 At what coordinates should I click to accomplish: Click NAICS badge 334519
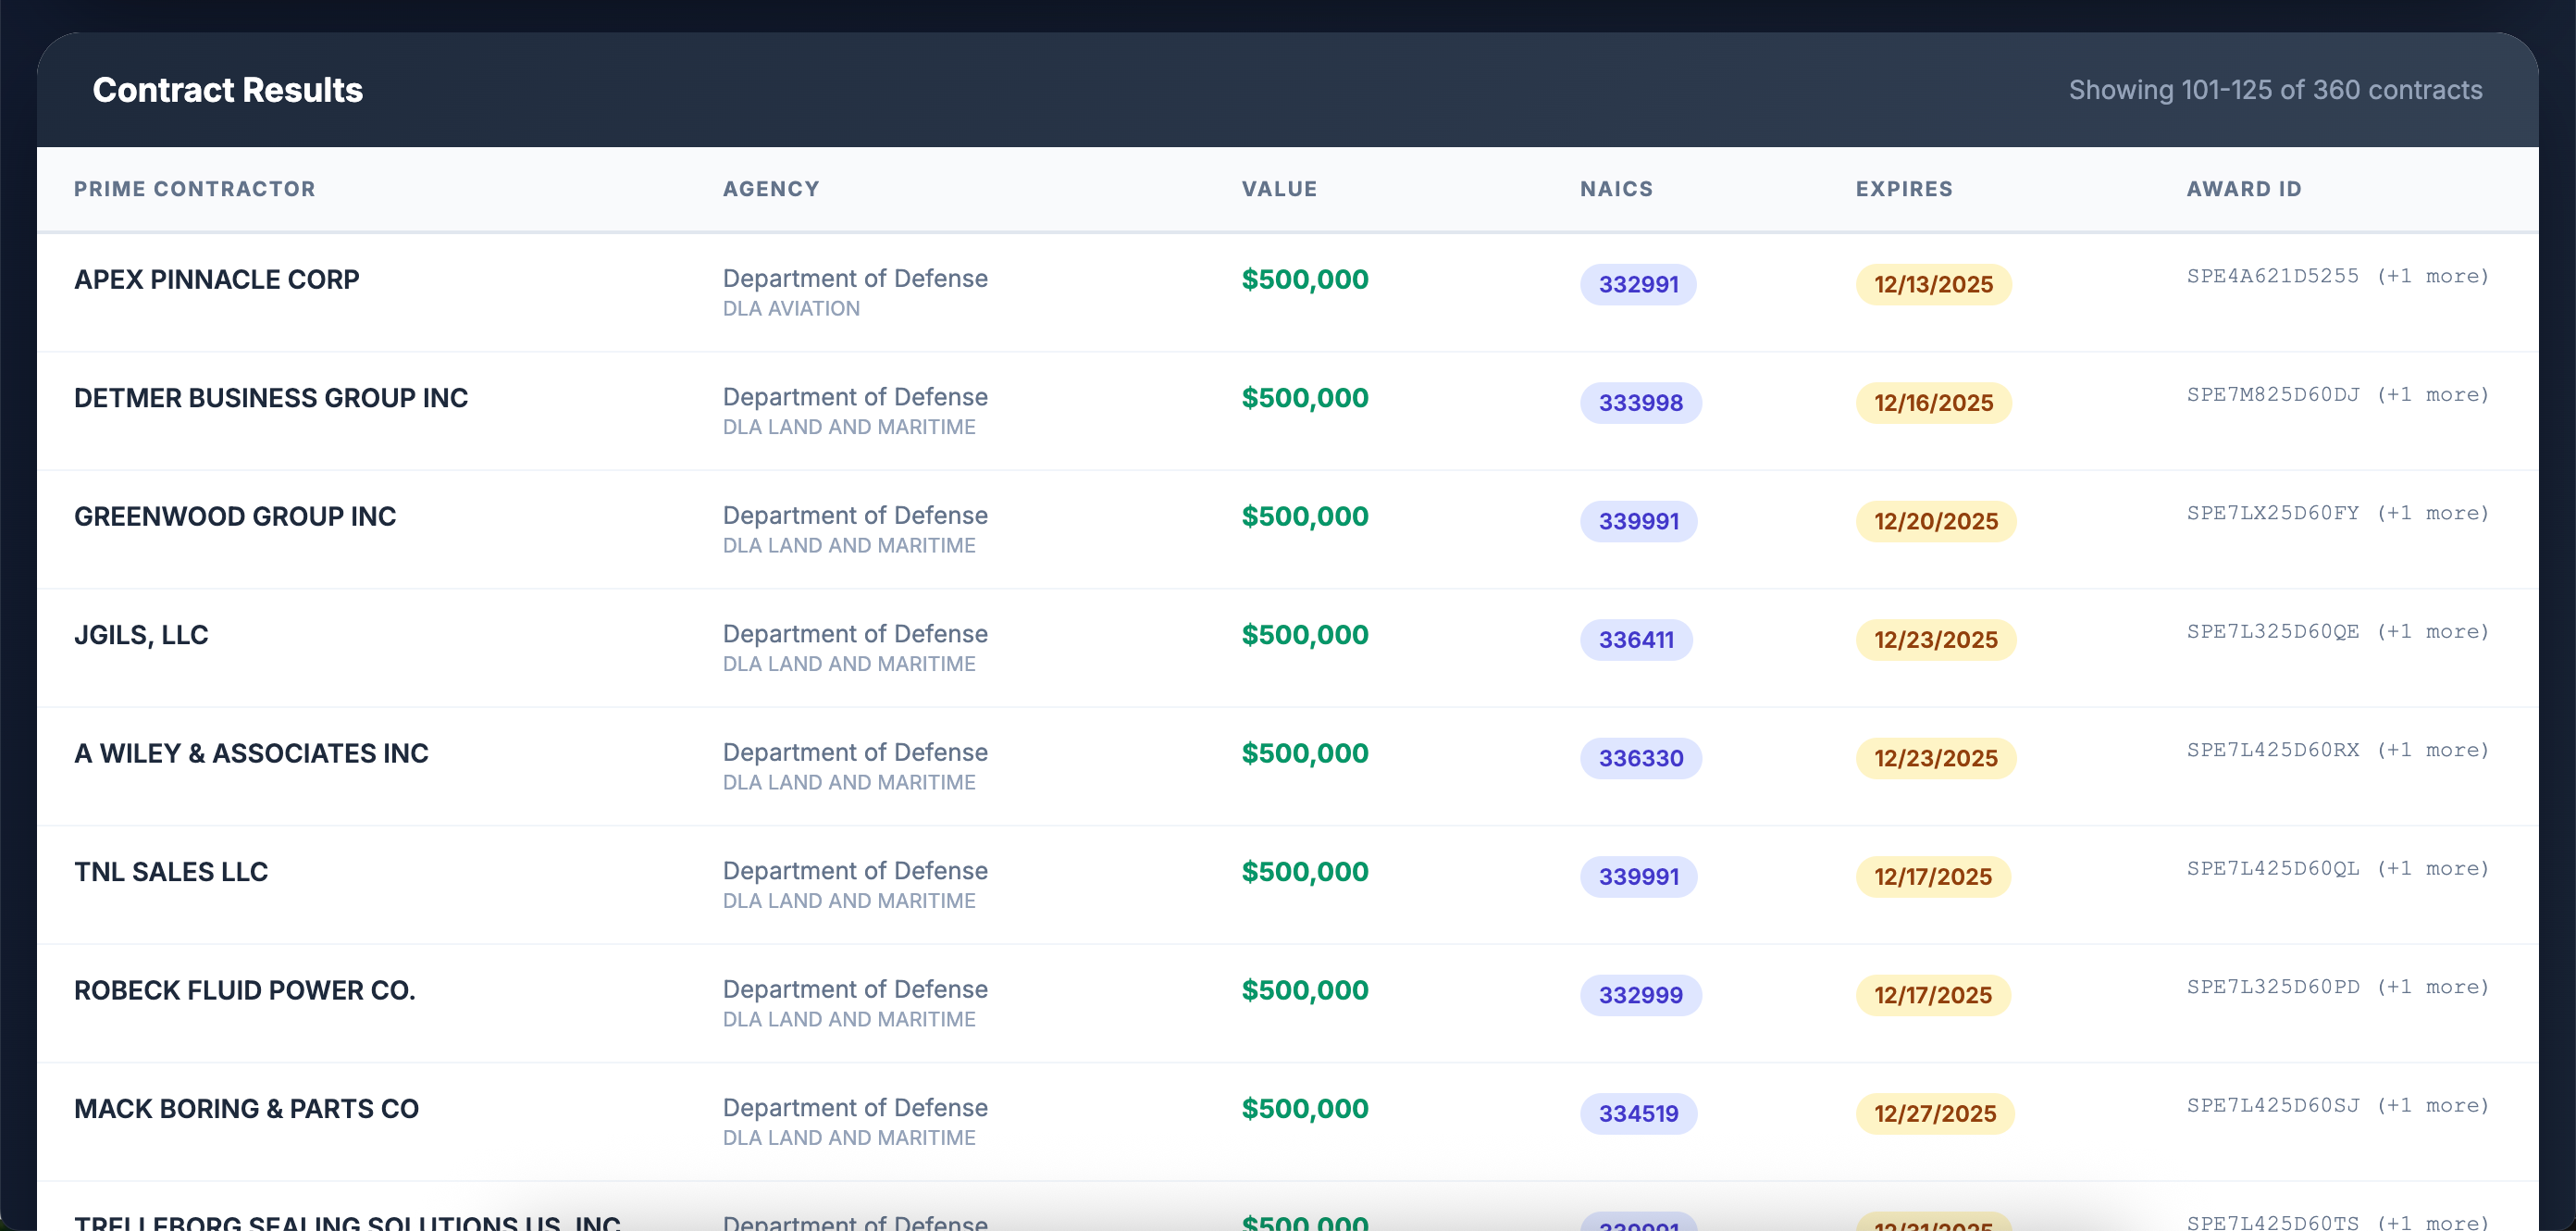point(1637,1113)
